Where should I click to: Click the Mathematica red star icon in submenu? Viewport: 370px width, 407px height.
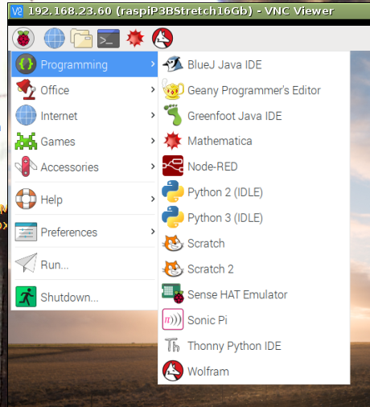click(x=173, y=141)
